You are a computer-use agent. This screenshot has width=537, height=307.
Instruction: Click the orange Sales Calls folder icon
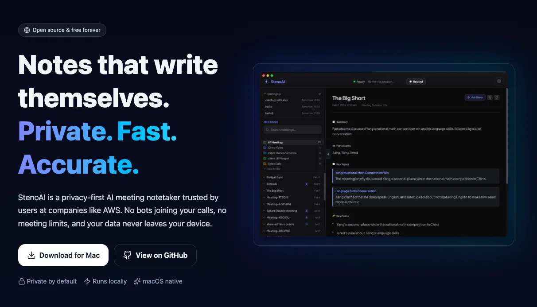[x=265, y=164]
